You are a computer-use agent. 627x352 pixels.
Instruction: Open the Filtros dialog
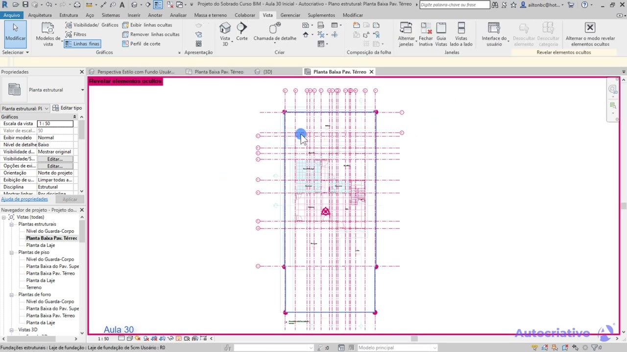tap(75, 34)
